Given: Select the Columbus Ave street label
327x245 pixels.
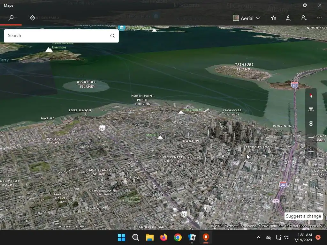Looking at the screenshot, I should pos(178,122).
